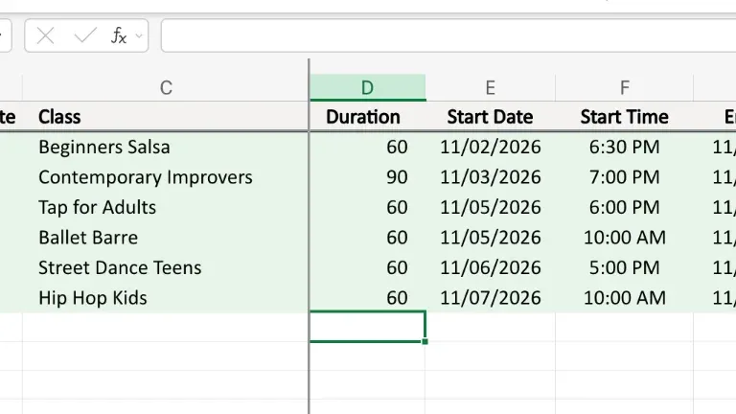736x414 pixels.
Task: Click the Duration header cell
Action: pos(368,117)
